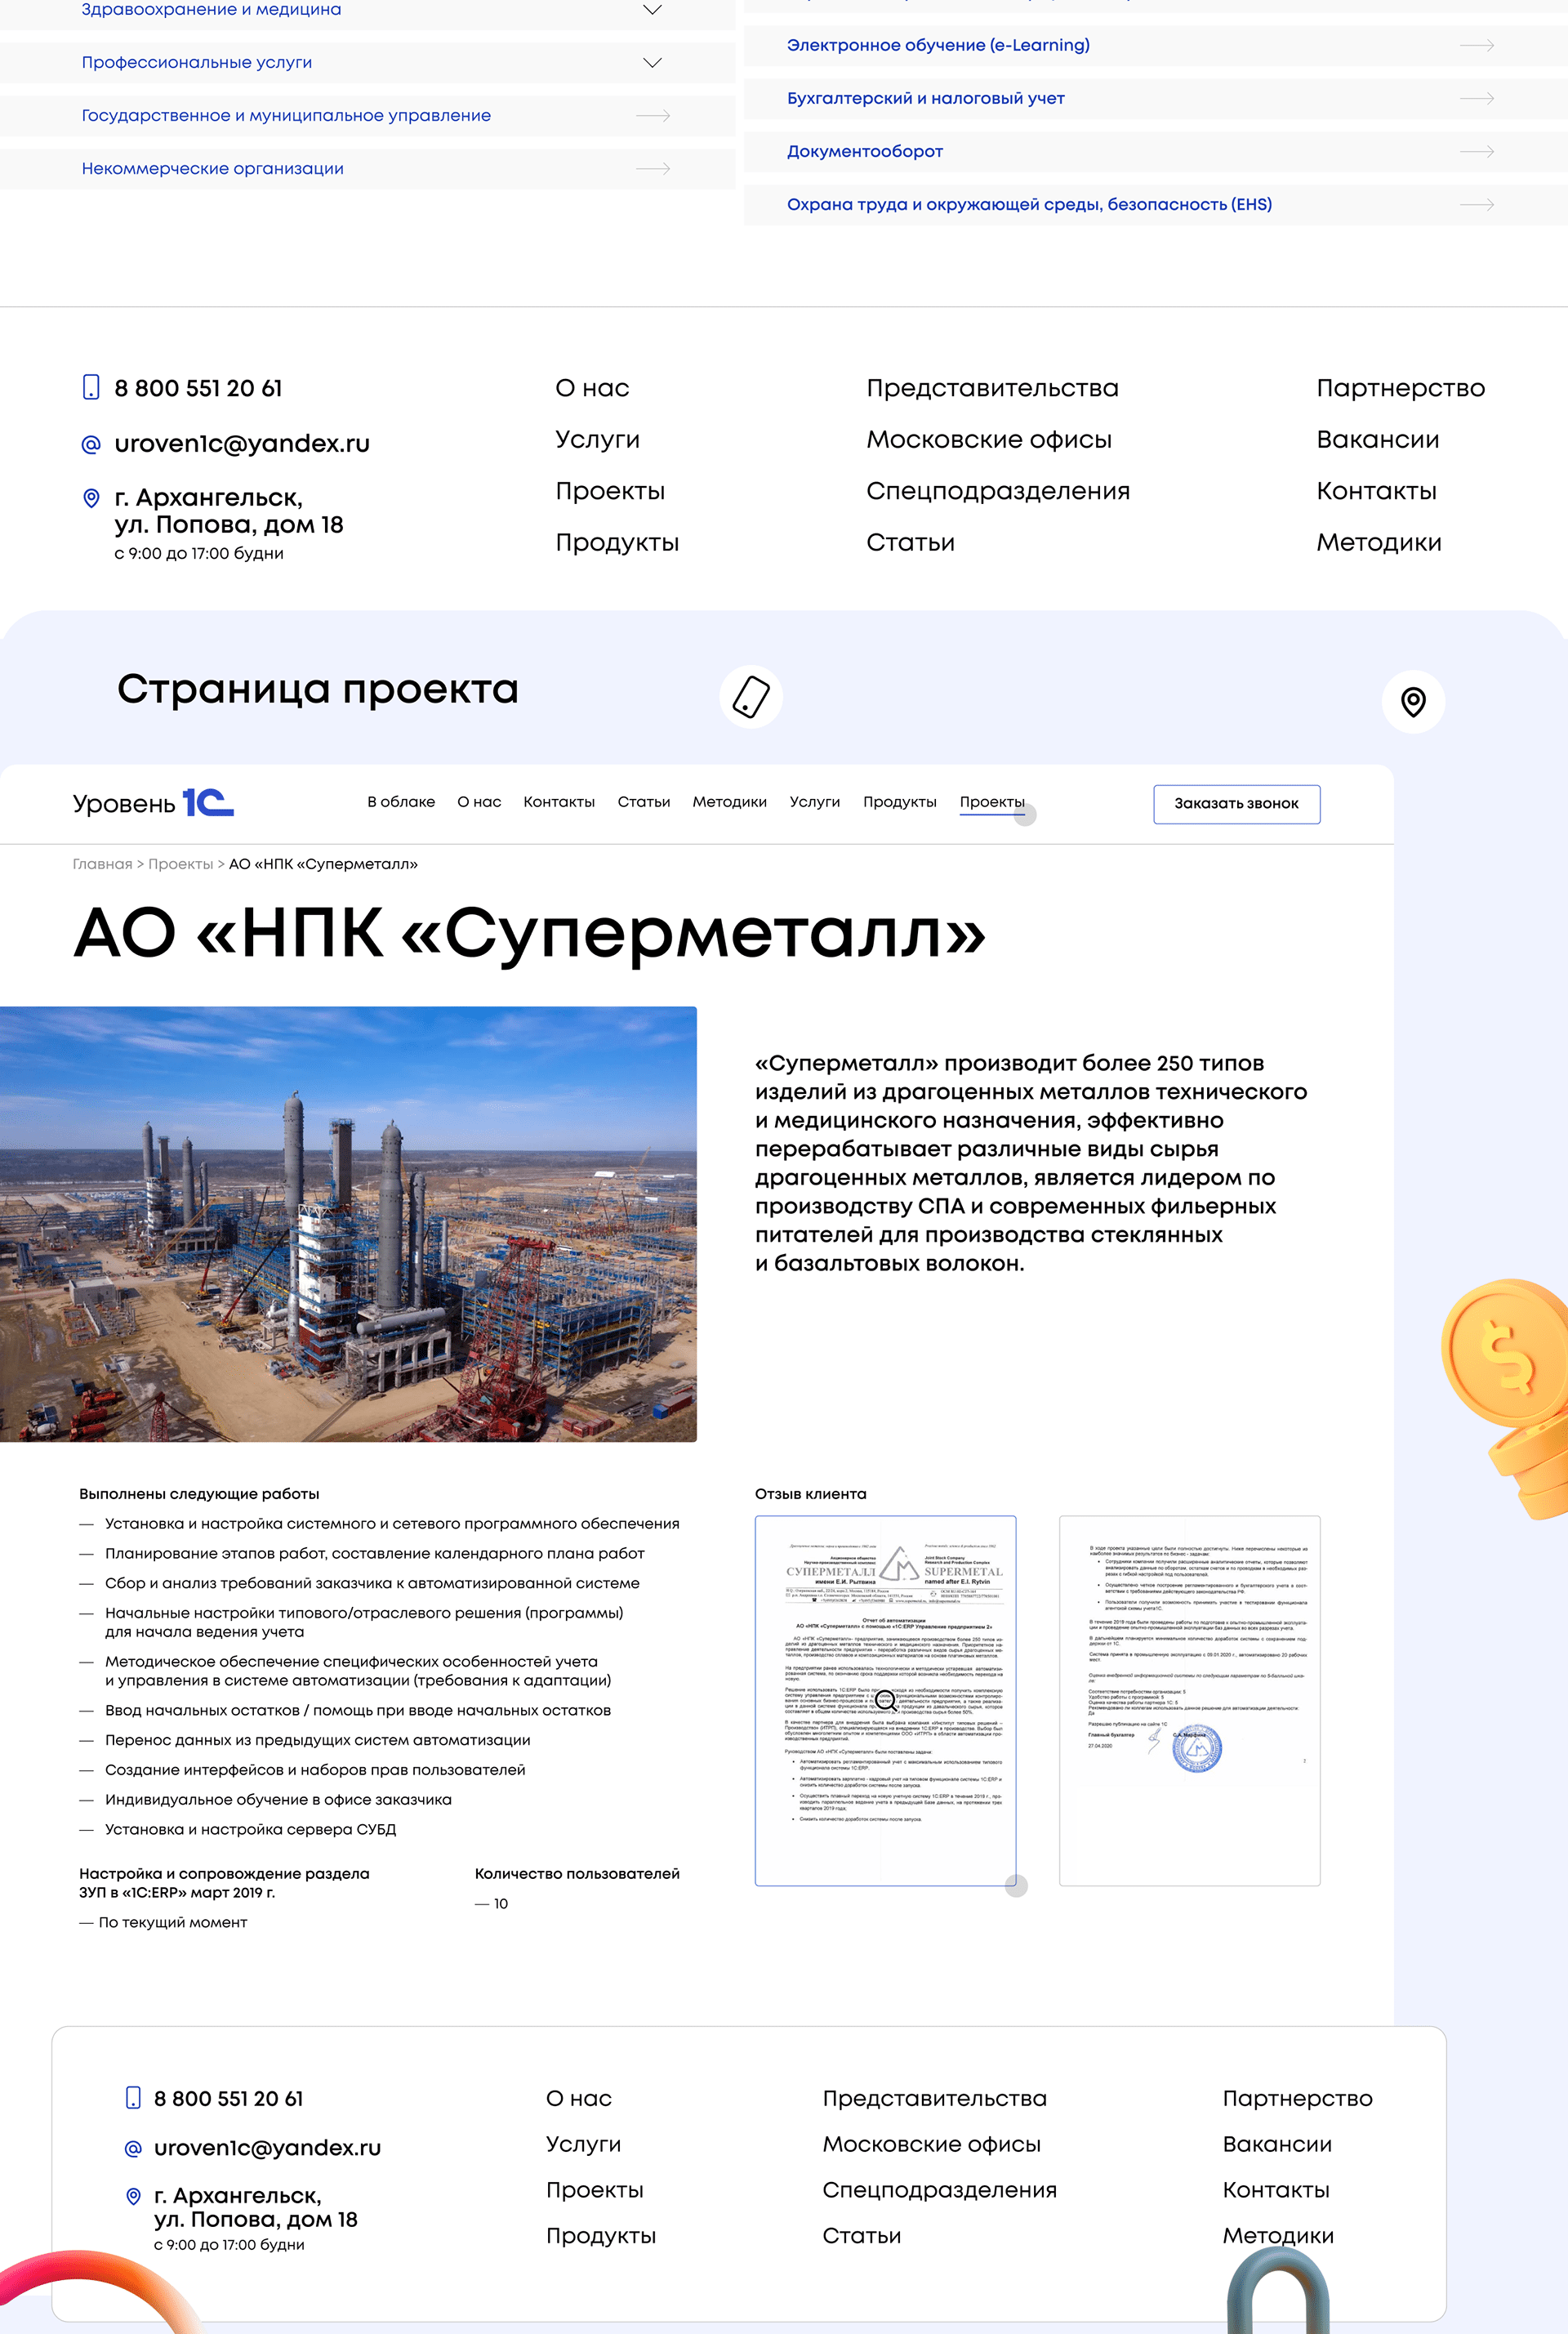Switch to the В облаке nav item

[x=400, y=801]
